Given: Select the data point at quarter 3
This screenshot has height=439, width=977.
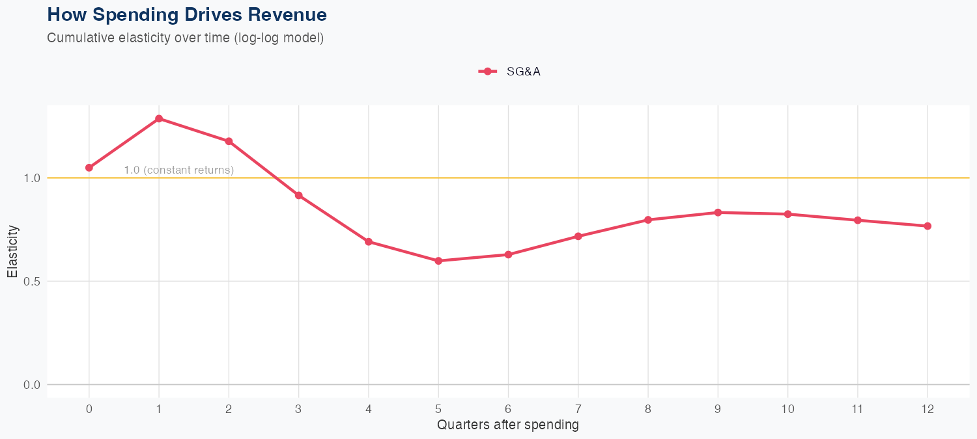Looking at the screenshot, I should point(299,195).
